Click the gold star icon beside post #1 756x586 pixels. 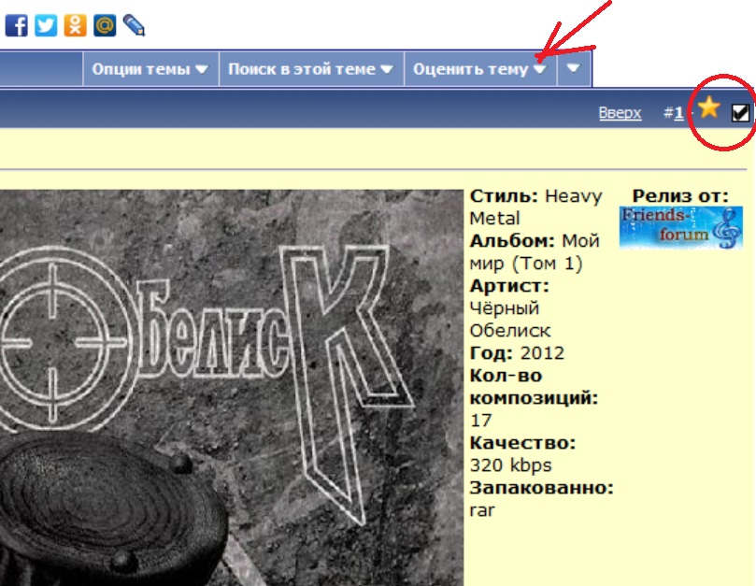pyautogui.click(x=708, y=107)
